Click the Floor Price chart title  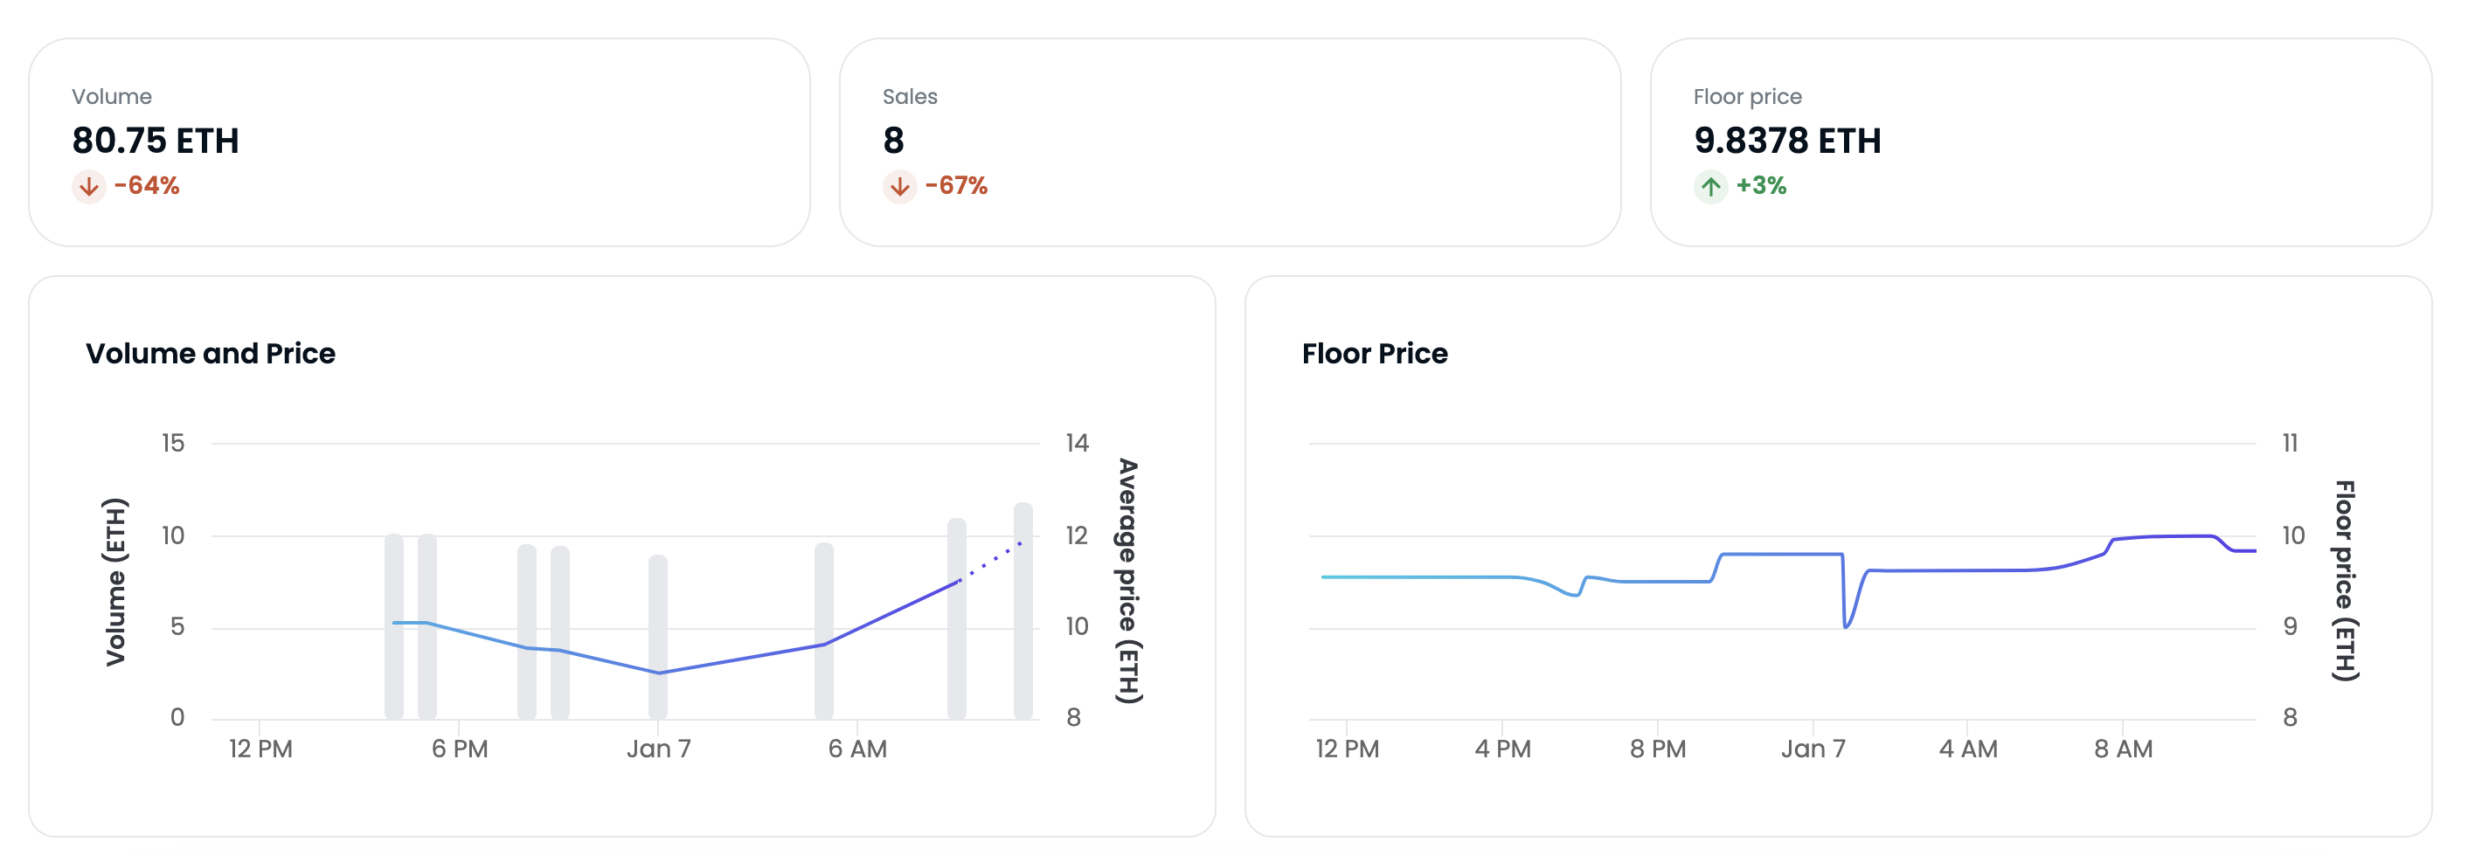tap(1374, 354)
